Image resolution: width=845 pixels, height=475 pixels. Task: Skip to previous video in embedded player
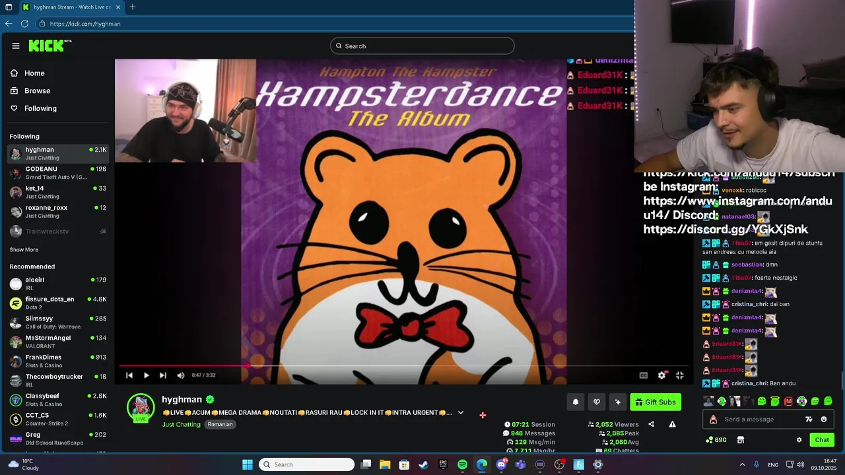click(129, 375)
